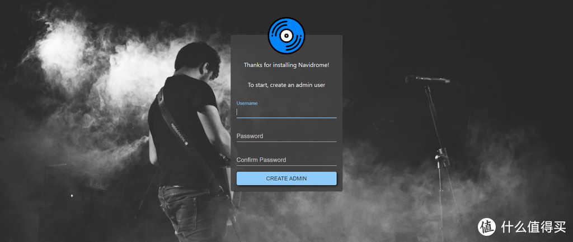
Task: Click the "To start, create an admin user" text
Action: pyautogui.click(x=286, y=85)
